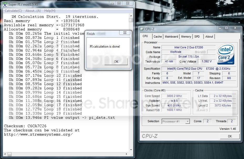Click the Super PI title bar icon

click(x=5, y=4)
